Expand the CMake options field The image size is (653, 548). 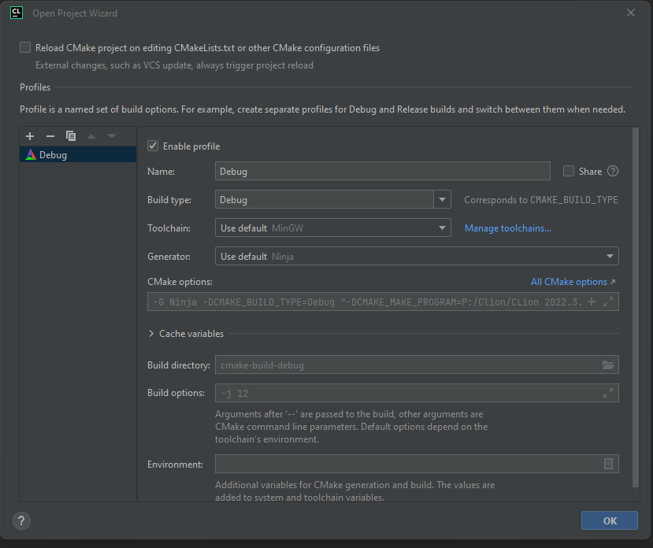[608, 302]
